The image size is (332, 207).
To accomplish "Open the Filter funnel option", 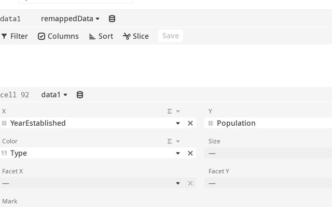I will pos(15,36).
